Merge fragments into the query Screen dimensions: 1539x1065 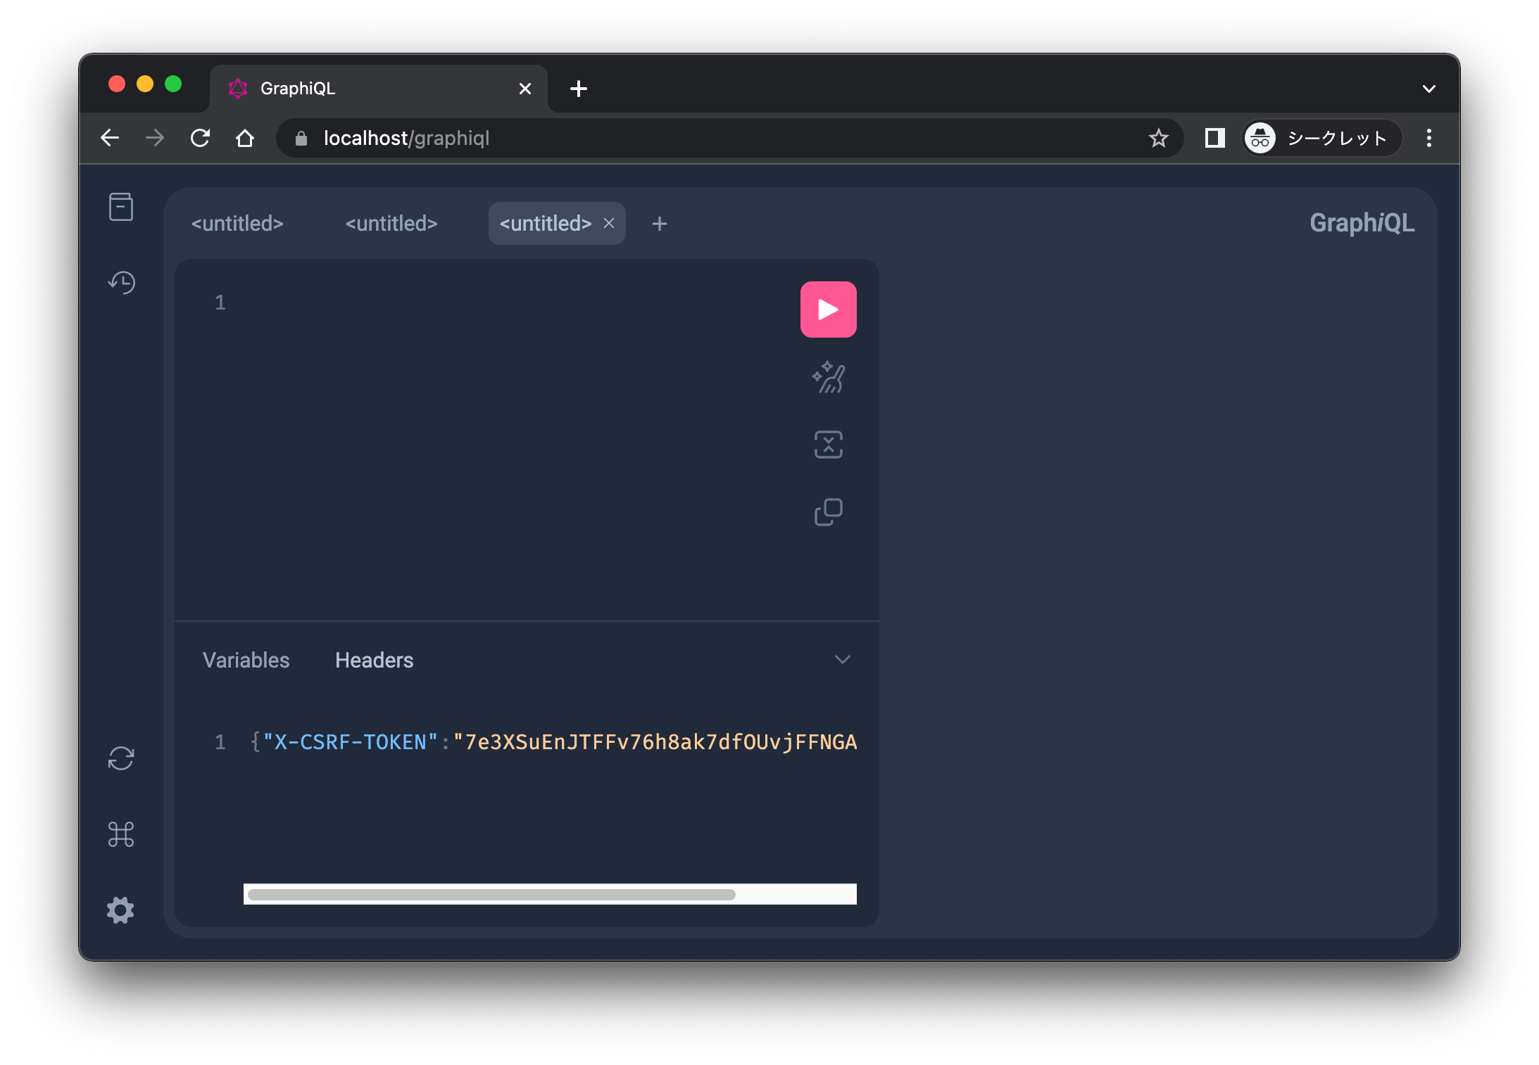828,445
